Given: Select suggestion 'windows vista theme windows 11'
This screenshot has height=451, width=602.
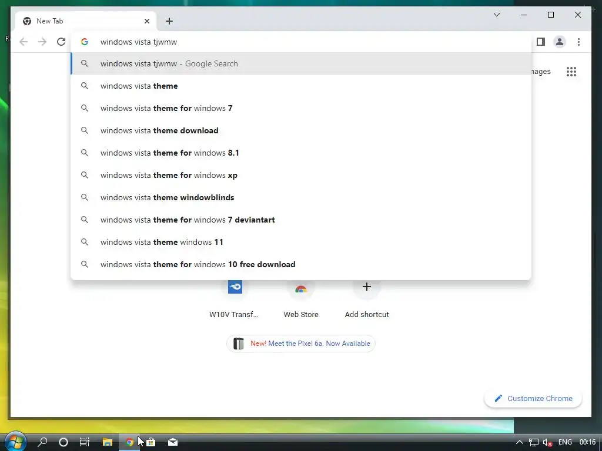Looking at the screenshot, I should click(302, 242).
